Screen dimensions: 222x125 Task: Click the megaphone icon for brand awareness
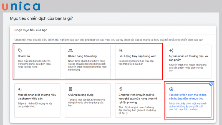point(20,89)
